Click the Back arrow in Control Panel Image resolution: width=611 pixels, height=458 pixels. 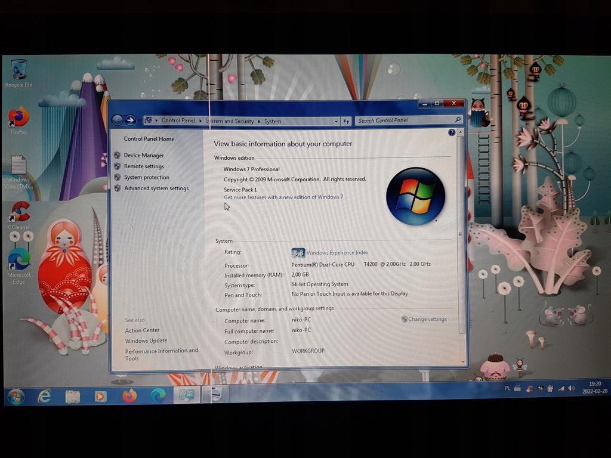click(118, 120)
